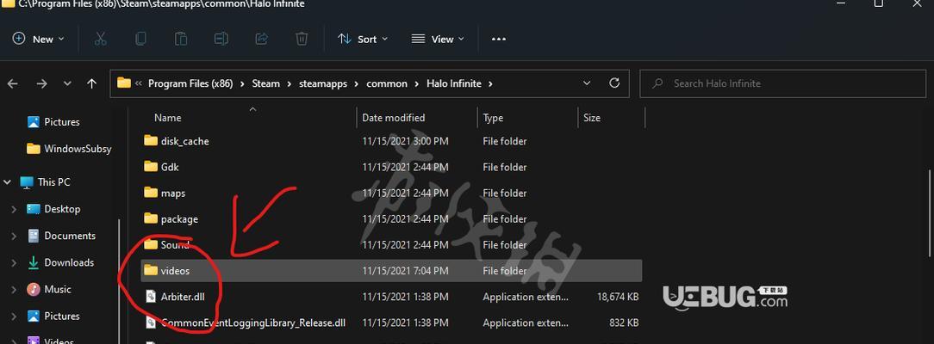
Task: Click the Search Halo Infinite box
Action: pos(782,83)
